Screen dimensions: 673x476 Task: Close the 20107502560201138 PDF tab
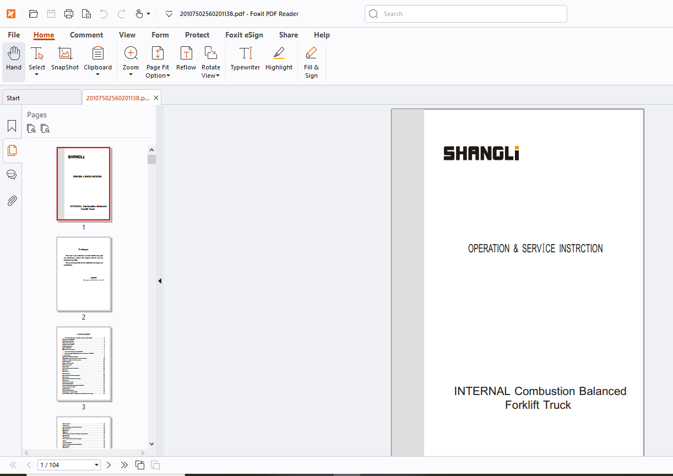point(156,98)
